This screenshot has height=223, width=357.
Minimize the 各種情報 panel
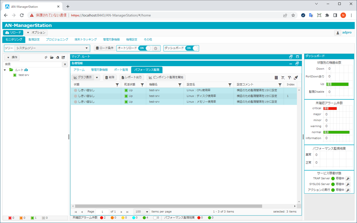(291, 64)
